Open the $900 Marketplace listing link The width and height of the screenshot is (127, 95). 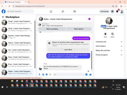click(52, 26)
